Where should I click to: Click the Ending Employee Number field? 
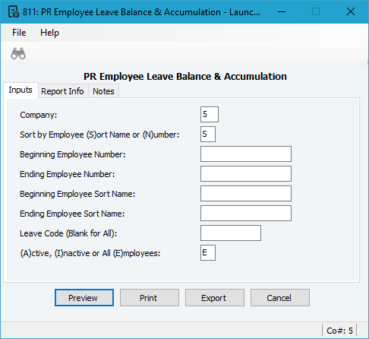coord(246,173)
